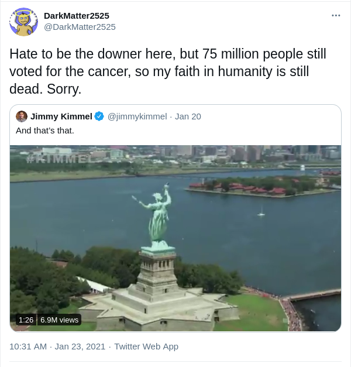
Task: Click the blue verified badge
Action: [x=99, y=116]
